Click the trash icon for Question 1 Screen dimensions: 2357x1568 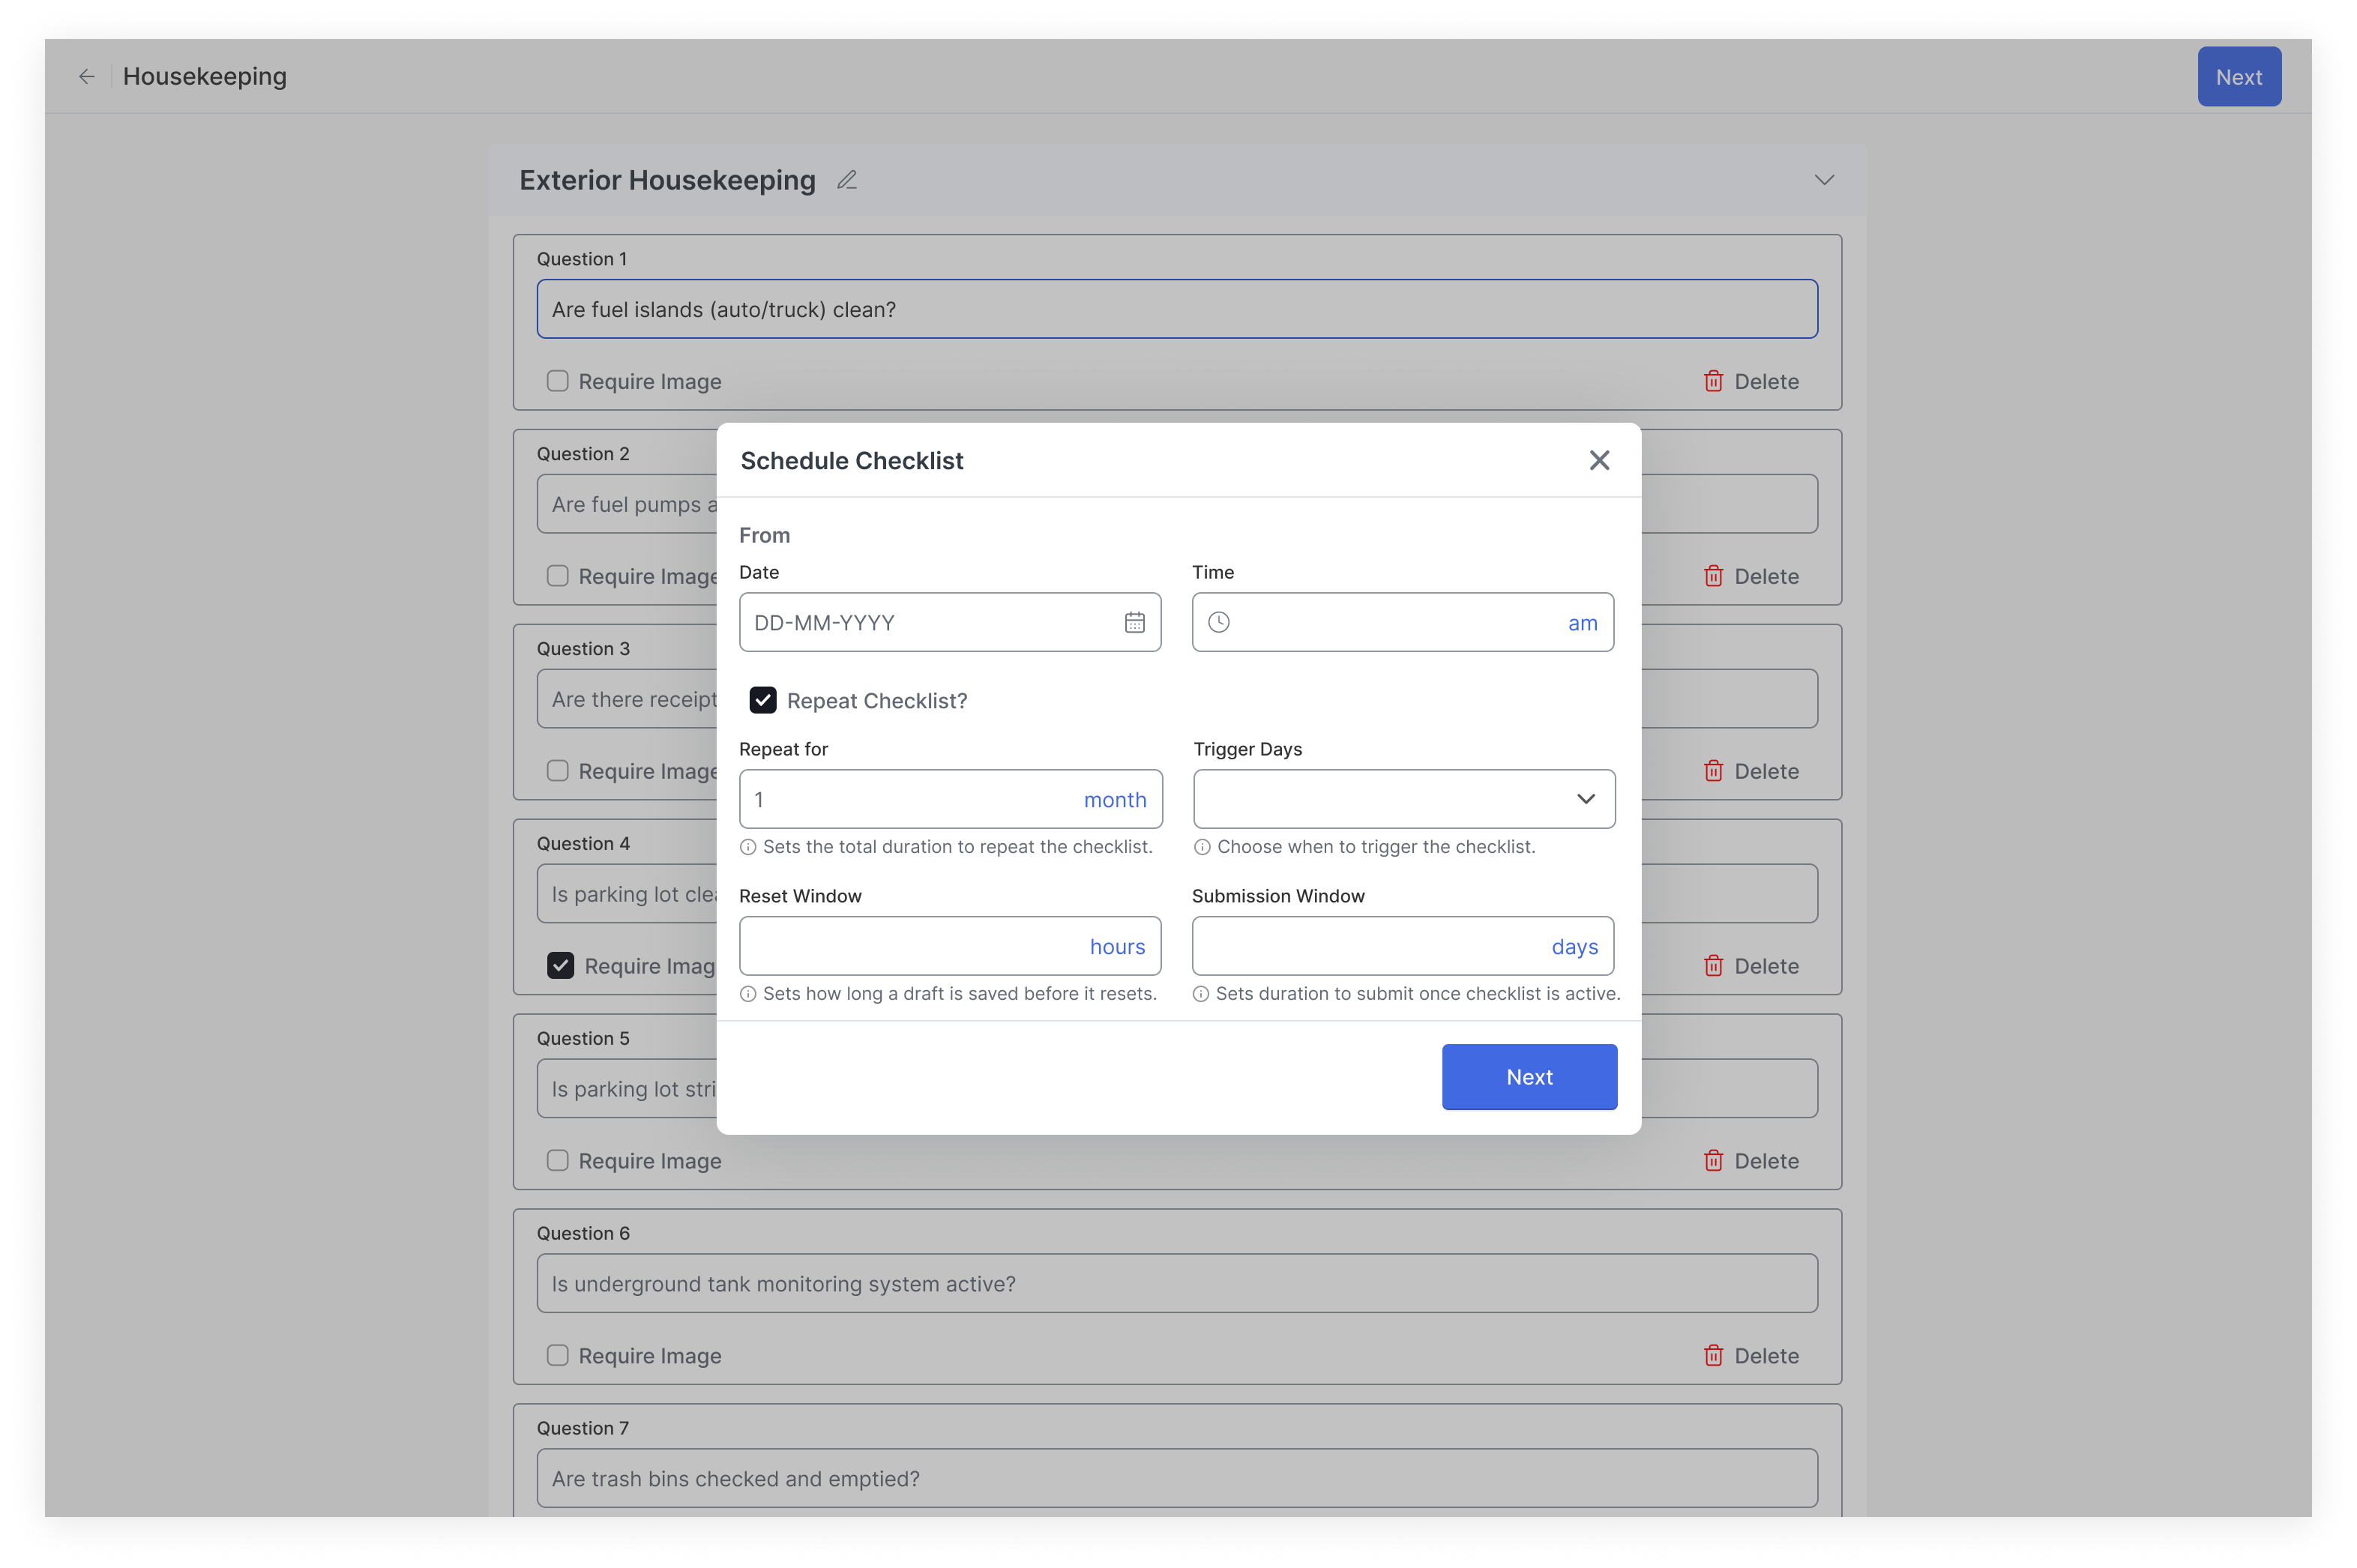pos(1713,382)
